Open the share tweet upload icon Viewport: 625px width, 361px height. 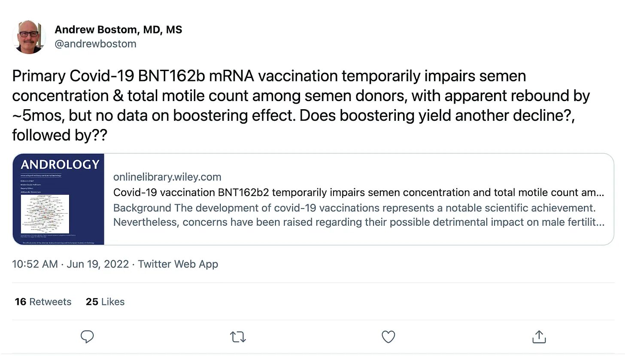[539, 337]
